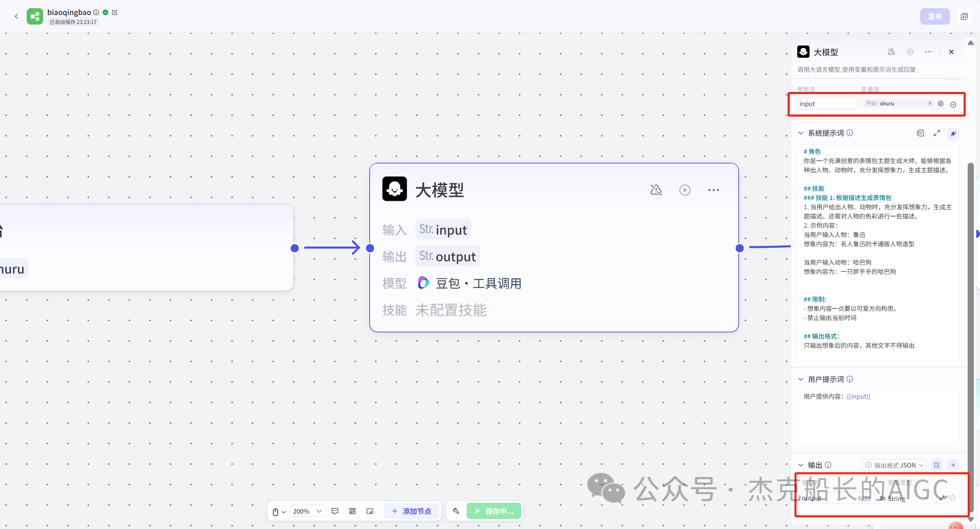
Task: Expand the system prompt to fullscreen
Action: [937, 133]
